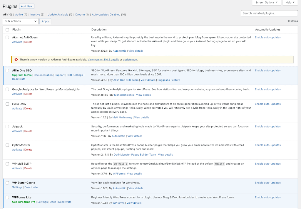Screen dimensions: 301x209
Task: Enable auto-updates for Hello Dolly
Action: tap(268, 104)
